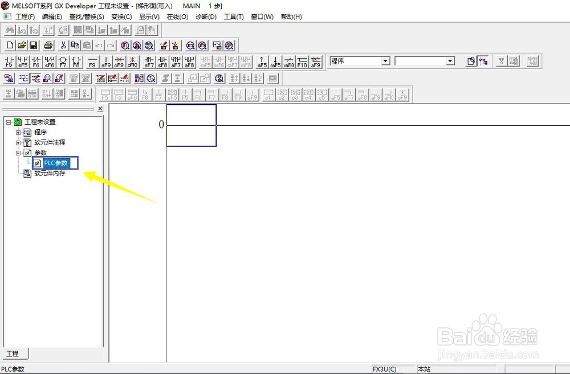Open a project via the folder icon
Image resolution: width=570 pixels, height=374 pixels.
point(22,46)
